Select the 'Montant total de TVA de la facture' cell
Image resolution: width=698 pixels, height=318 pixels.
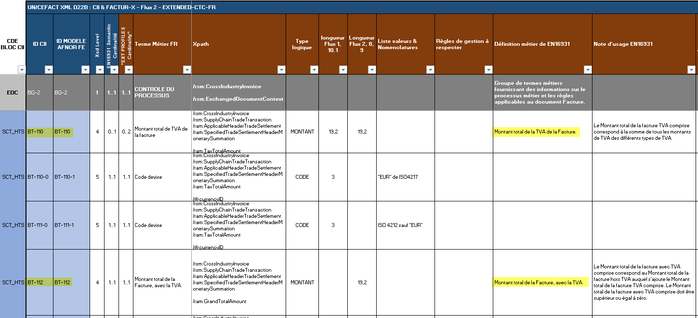tap(162, 132)
